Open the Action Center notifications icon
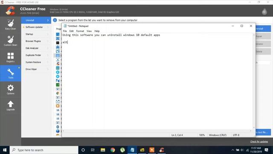 [x=266, y=150]
